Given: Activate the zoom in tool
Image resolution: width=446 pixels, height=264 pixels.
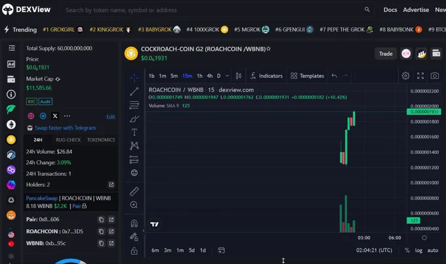Looking at the screenshot, I should point(134,205).
